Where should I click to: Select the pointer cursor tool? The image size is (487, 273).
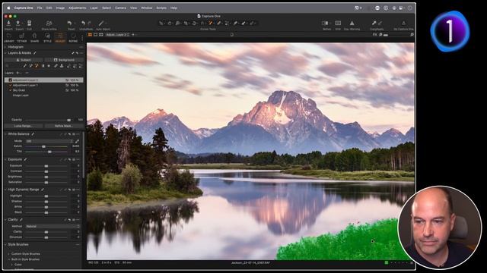coord(161,24)
